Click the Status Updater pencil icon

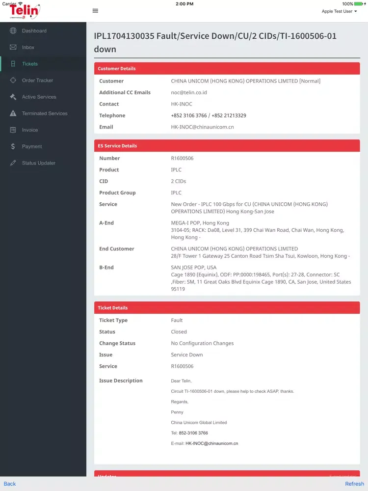pyautogui.click(x=13, y=163)
